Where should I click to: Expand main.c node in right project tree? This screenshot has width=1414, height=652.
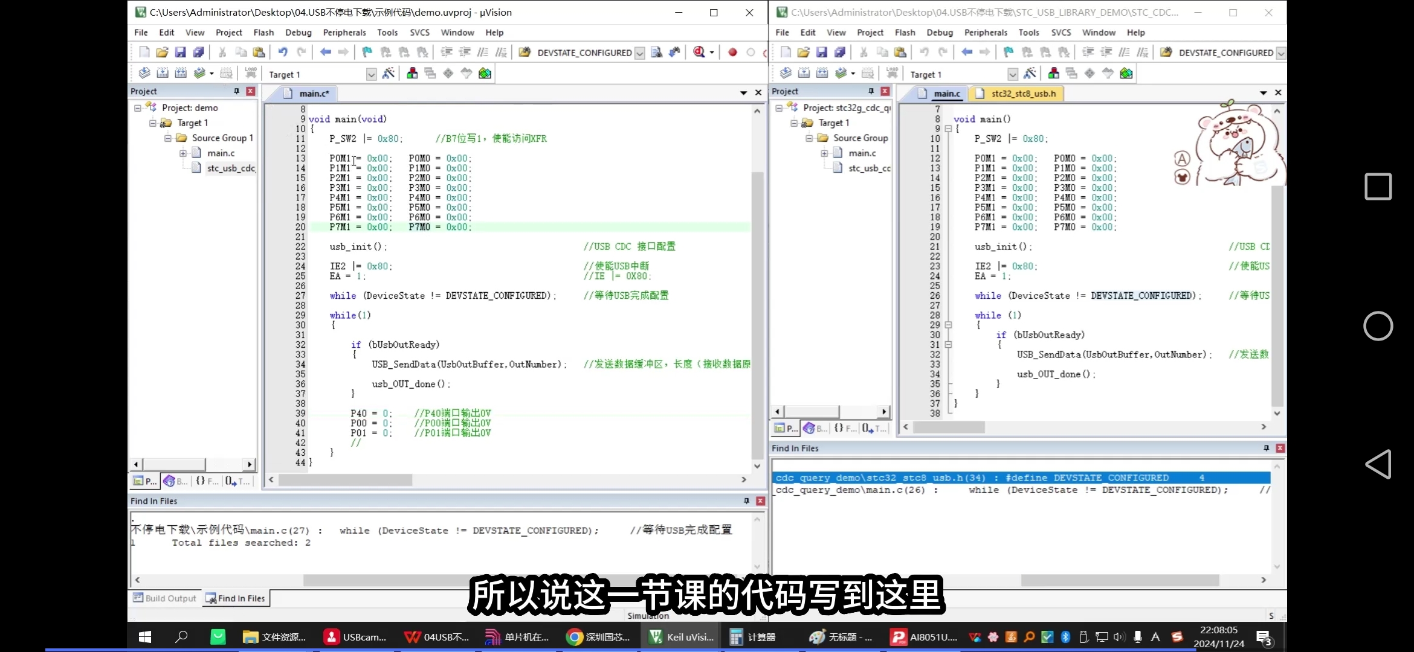tap(824, 153)
